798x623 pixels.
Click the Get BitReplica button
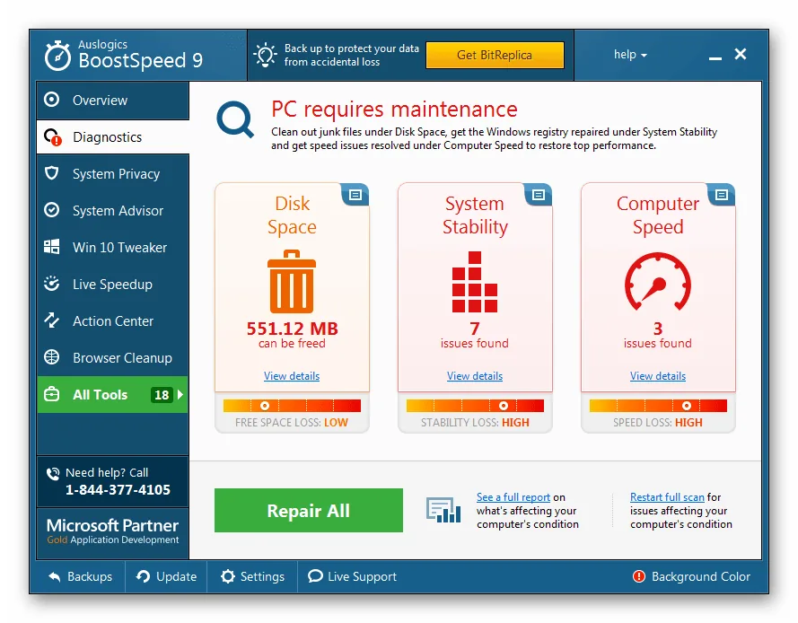[x=495, y=55]
